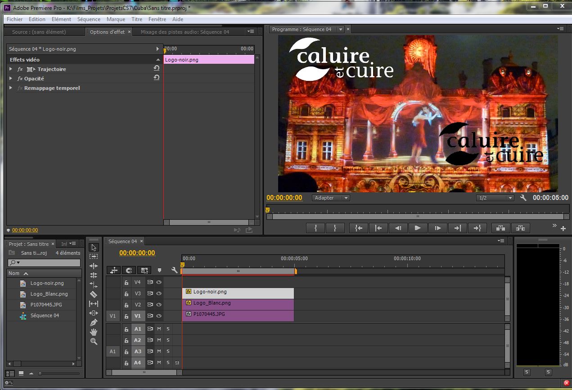Screen dimensions: 572x390
Task: Toggle V3 track output eye
Action: (159, 293)
